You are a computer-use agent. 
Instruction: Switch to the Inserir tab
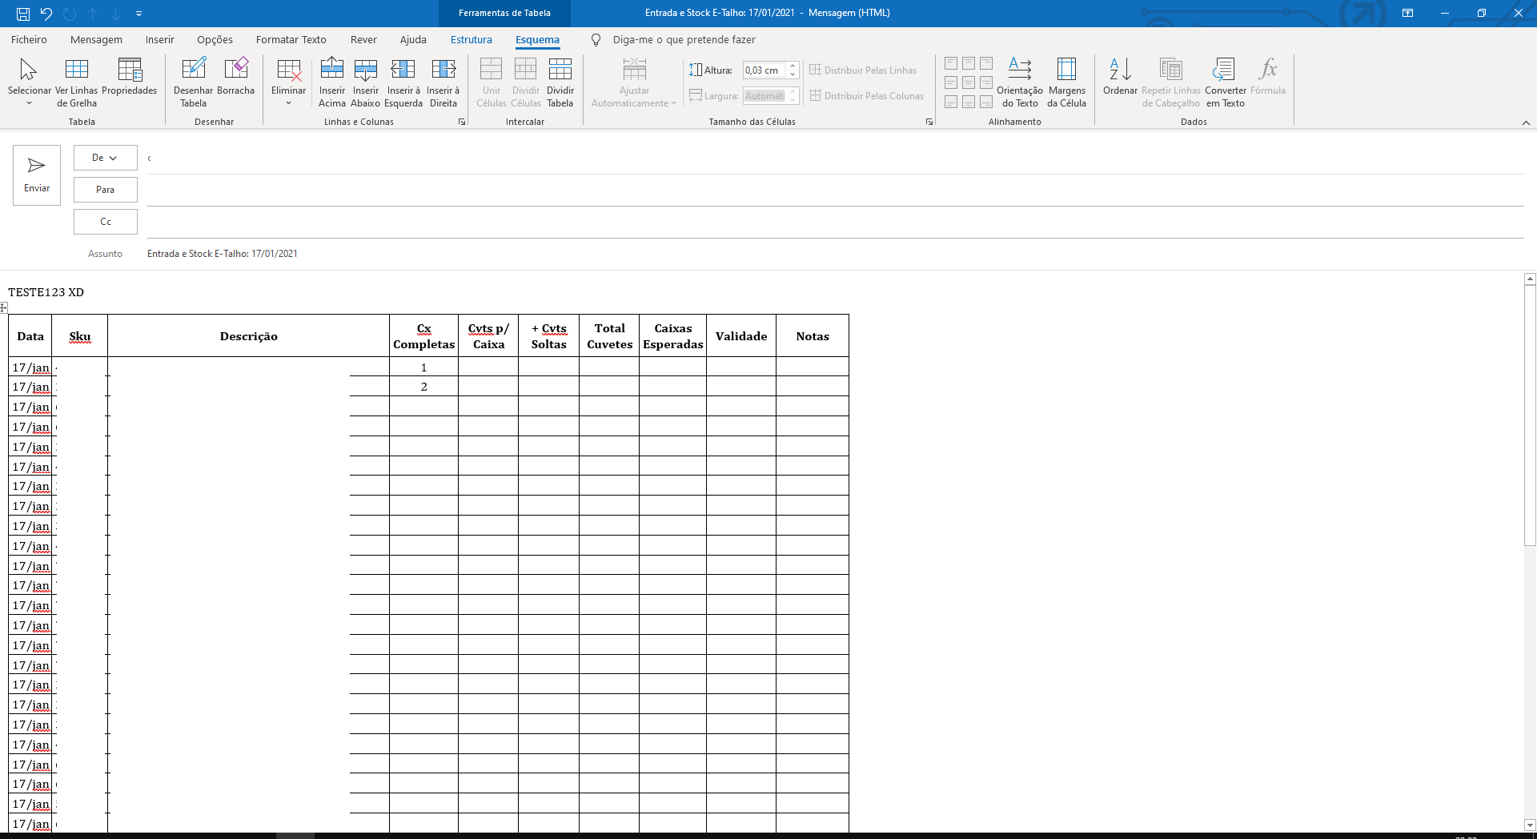[x=160, y=40]
